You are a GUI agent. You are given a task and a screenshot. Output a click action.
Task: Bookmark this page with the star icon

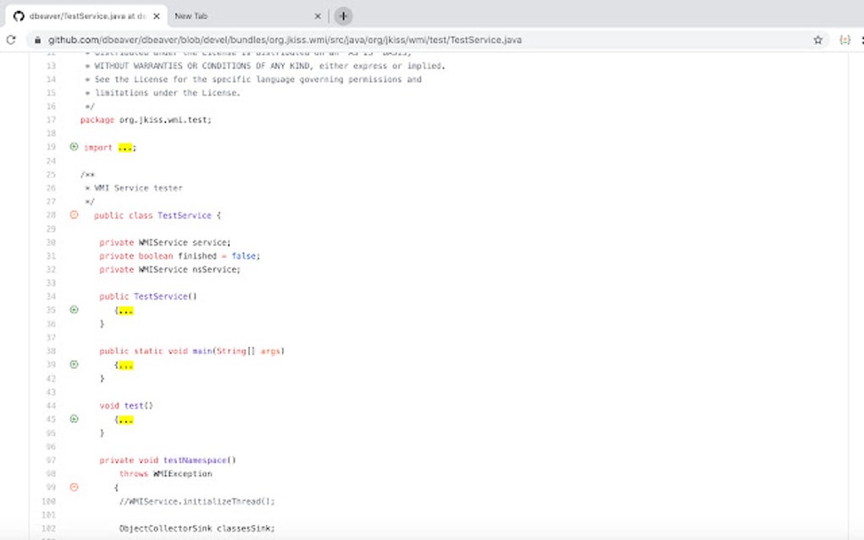819,39
